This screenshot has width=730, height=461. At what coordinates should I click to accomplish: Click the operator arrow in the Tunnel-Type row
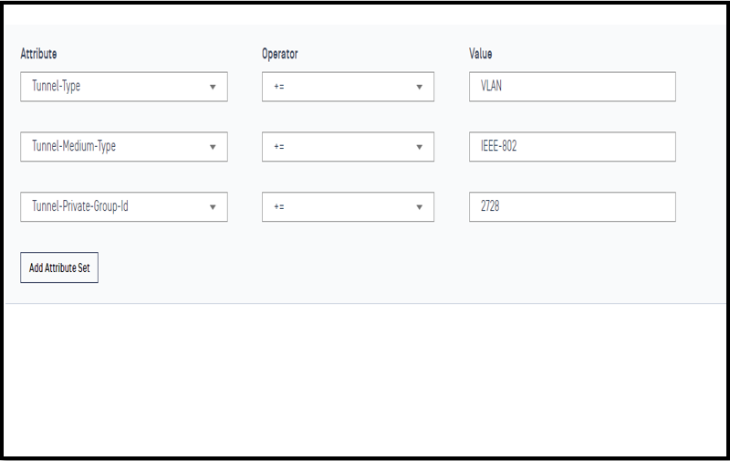419,87
